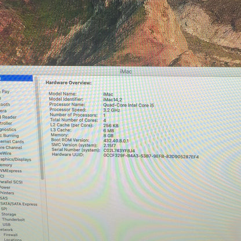
Task: Open the SATA/SATA Express entry
Action: [19, 204]
